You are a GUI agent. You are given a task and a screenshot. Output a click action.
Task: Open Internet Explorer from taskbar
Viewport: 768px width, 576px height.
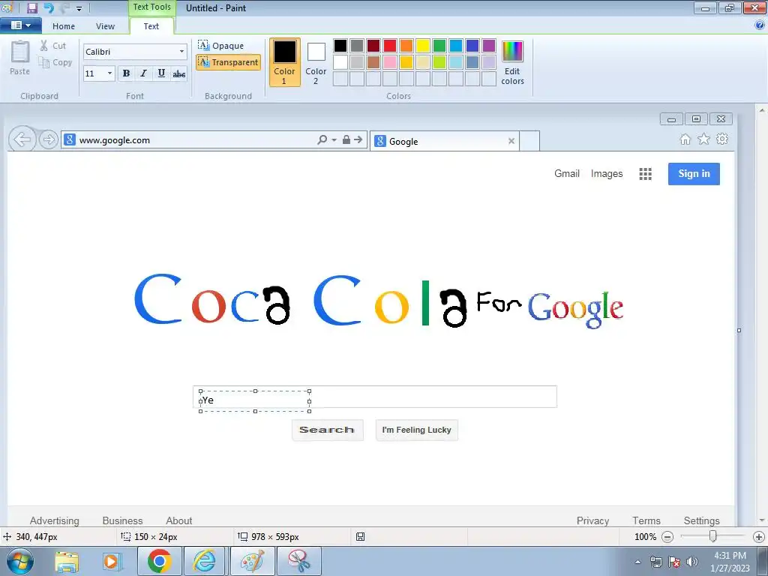(205, 561)
